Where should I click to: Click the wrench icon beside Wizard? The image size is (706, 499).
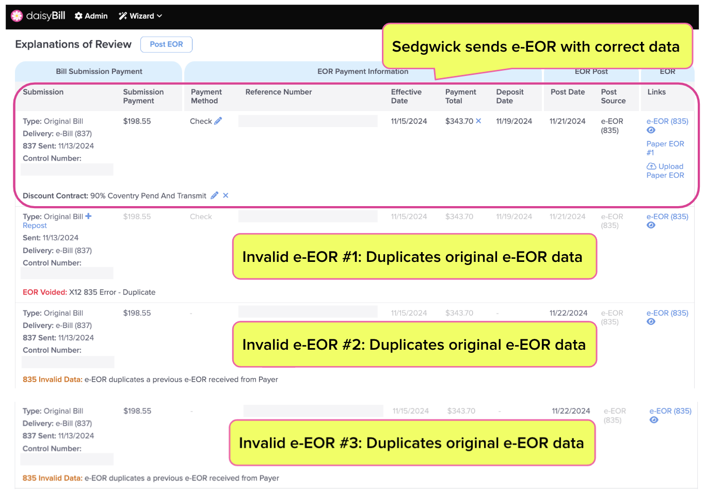tap(122, 15)
